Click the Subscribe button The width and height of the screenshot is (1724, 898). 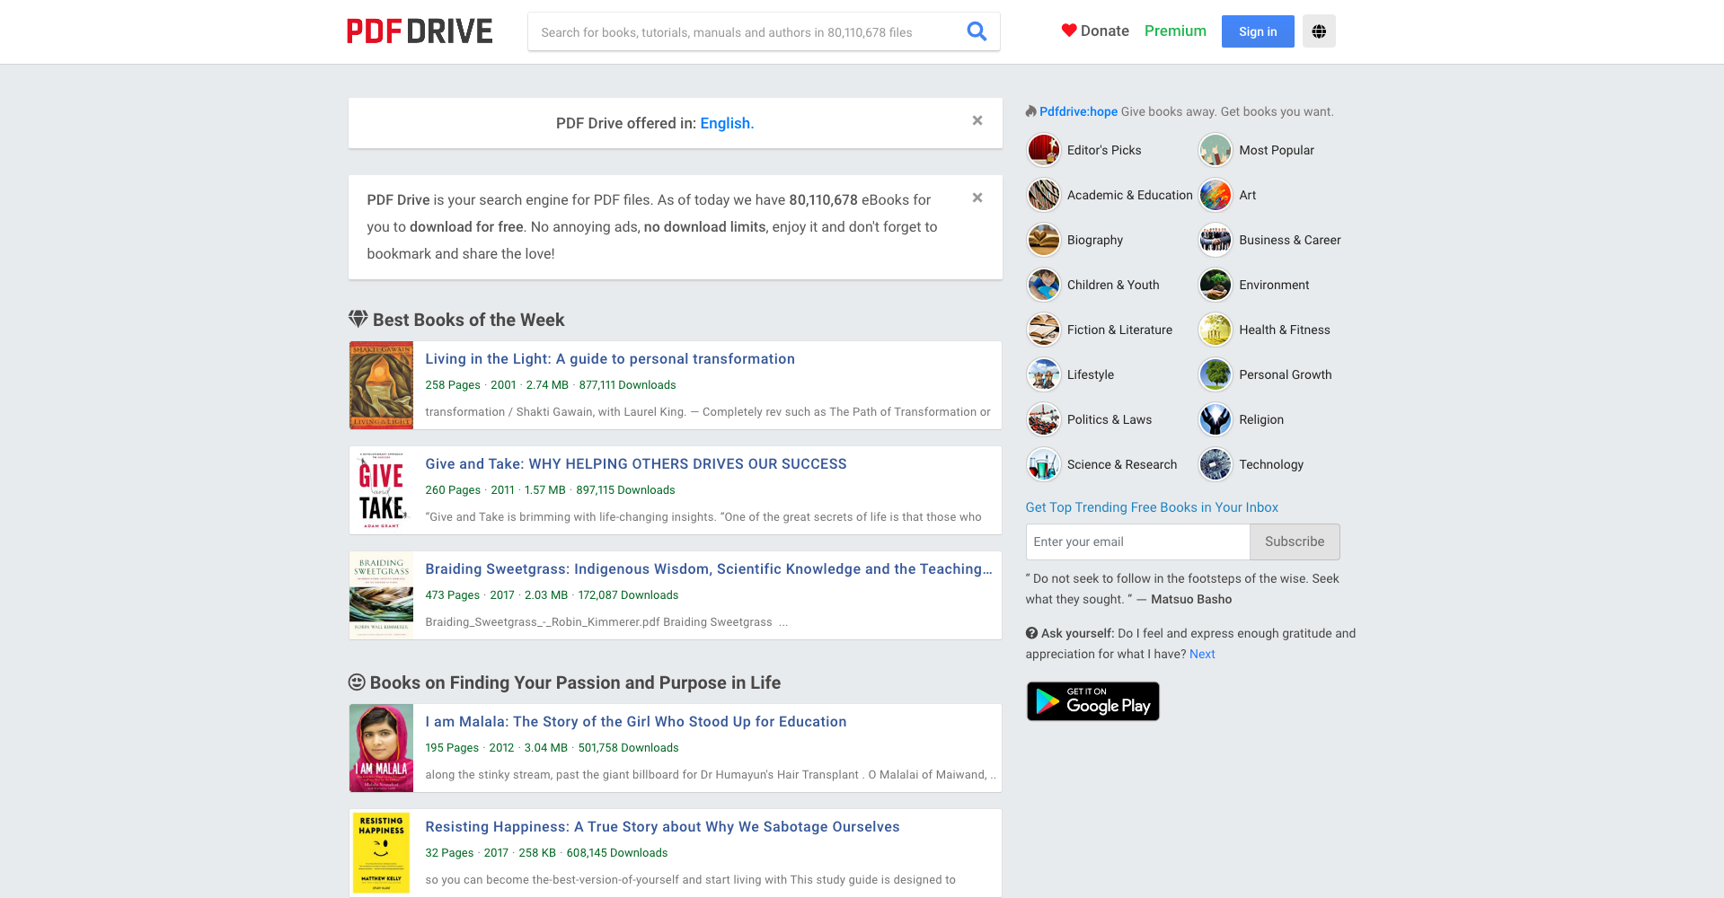coord(1295,541)
